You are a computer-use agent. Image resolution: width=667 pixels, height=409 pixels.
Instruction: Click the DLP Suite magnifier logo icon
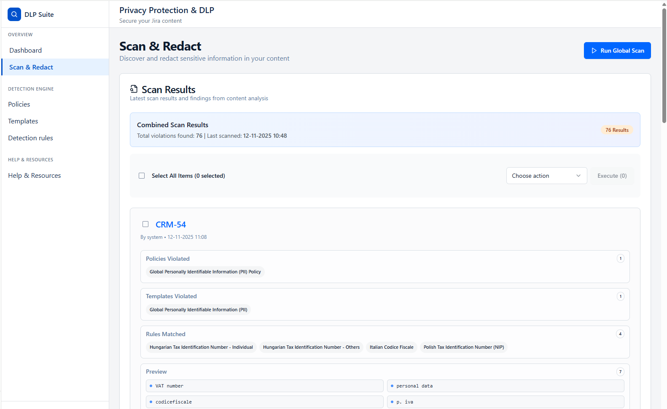[x=14, y=14]
